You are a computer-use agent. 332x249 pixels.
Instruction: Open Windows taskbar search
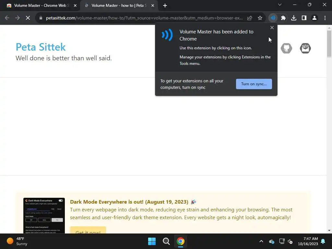pos(166,241)
